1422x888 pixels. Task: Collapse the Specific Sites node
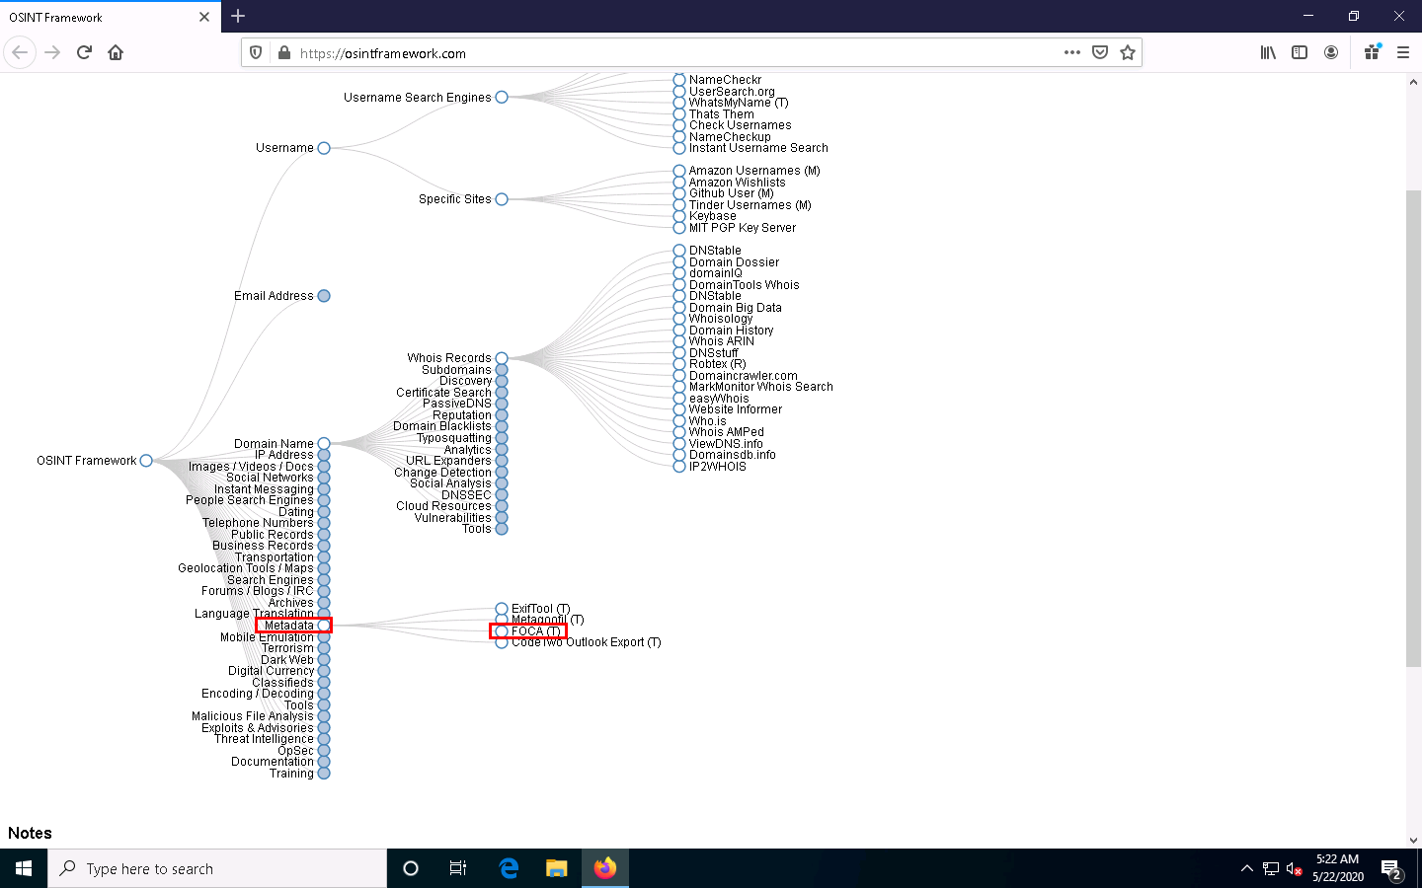[x=502, y=199]
